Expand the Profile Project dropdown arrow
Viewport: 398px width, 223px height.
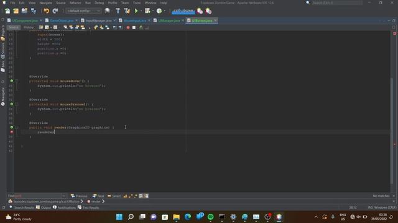pos(164,11)
